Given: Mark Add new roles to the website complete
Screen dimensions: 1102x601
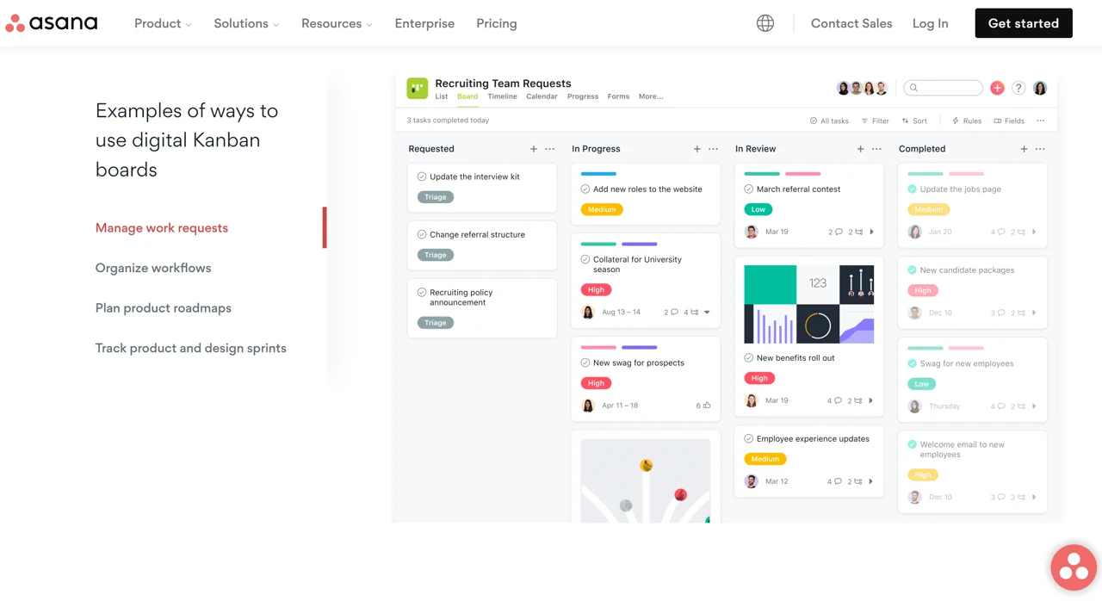Looking at the screenshot, I should 585,189.
